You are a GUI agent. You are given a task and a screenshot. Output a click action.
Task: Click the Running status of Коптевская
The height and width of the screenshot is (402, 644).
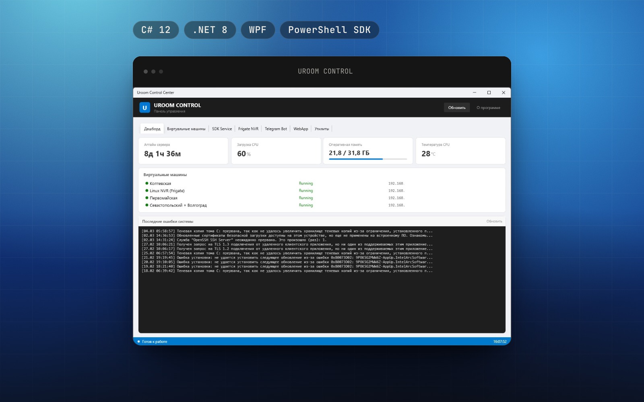(x=306, y=183)
